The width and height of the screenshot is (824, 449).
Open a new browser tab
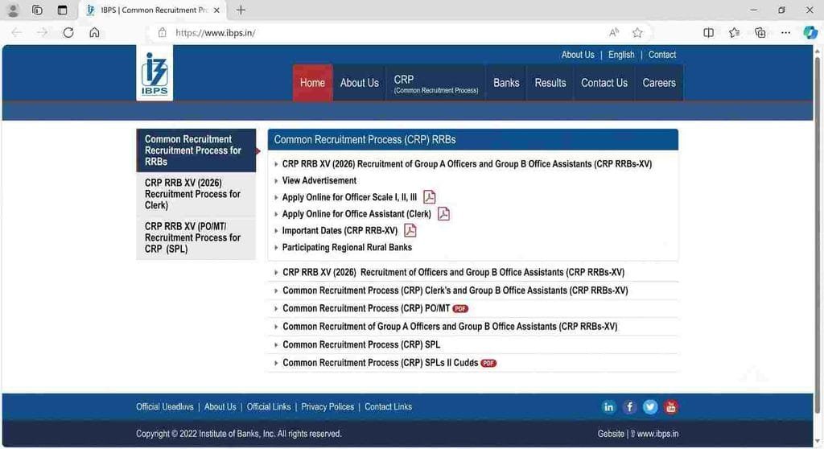241,10
